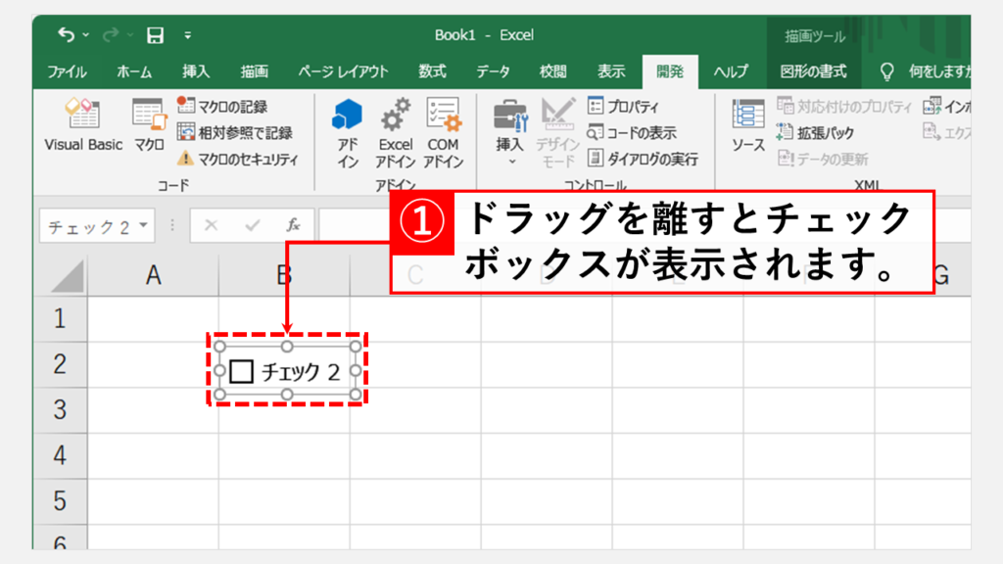Toggle 相対参照で記録 relative reference recording
The height and width of the screenshot is (564, 1003).
235,132
